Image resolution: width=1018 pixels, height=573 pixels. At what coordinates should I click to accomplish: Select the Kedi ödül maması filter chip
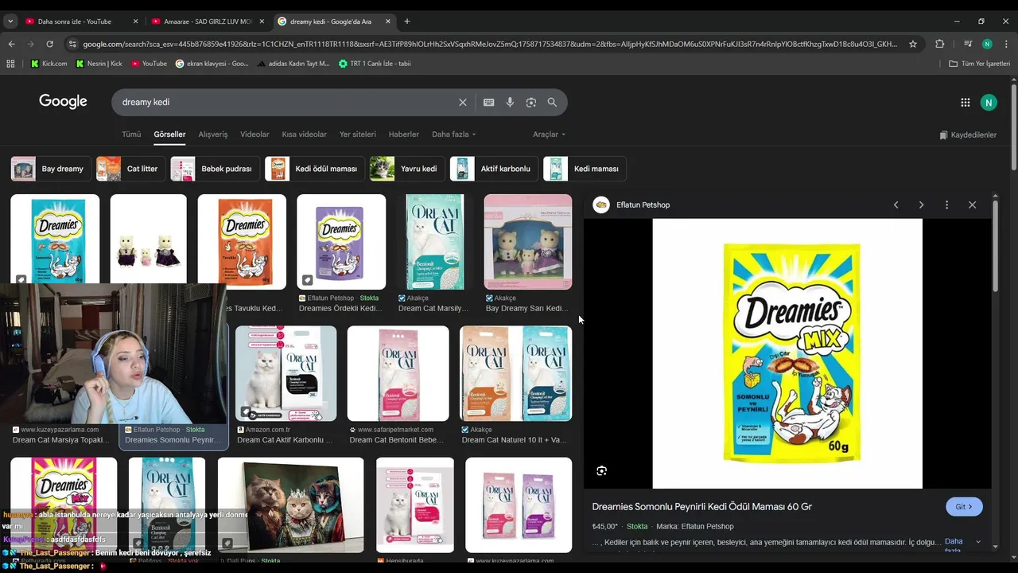coord(315,169)
